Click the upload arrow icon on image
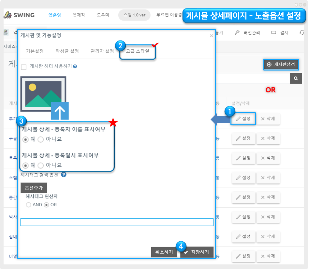This screenshot has height=269, width=309. pyautogui.click(x=60, y=110)
